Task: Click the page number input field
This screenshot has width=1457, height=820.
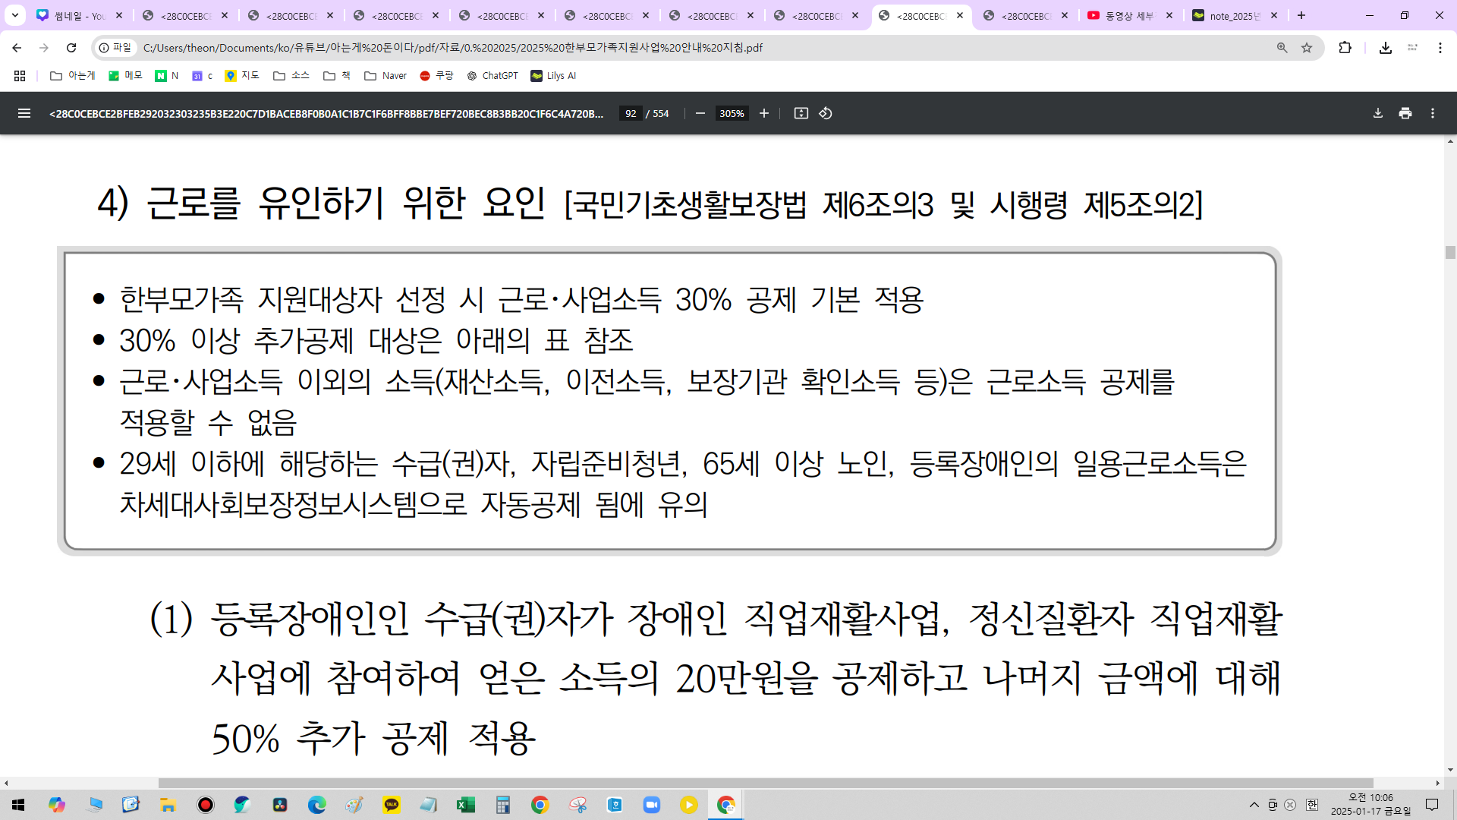Action: pos(631,113)
